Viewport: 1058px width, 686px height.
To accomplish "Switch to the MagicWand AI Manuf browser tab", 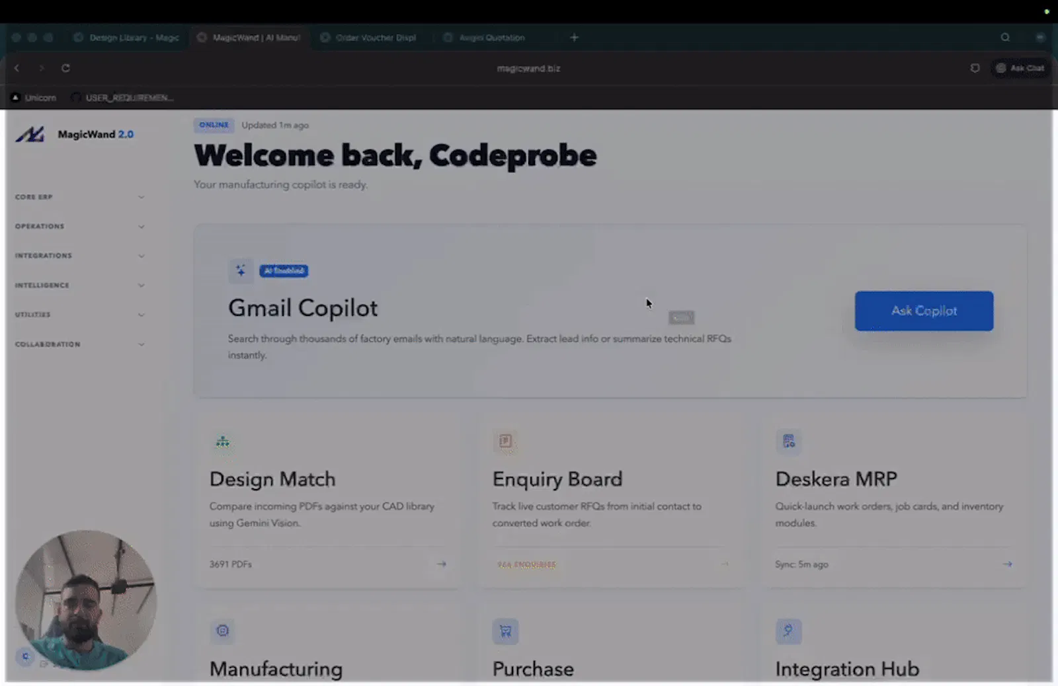I will (249, 38).
